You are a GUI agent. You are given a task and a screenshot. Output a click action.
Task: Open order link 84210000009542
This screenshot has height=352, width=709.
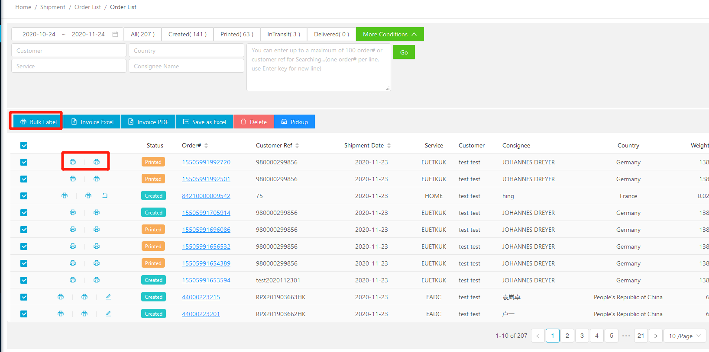click(206, 196)
